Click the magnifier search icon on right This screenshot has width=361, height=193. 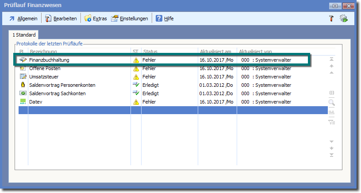click(331, 103)
